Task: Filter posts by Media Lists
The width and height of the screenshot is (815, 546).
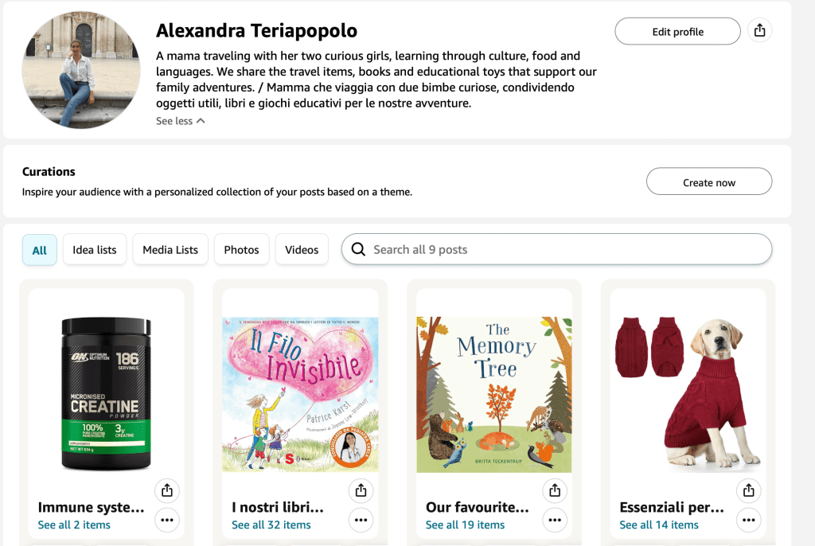Action: tap(170, 250)
